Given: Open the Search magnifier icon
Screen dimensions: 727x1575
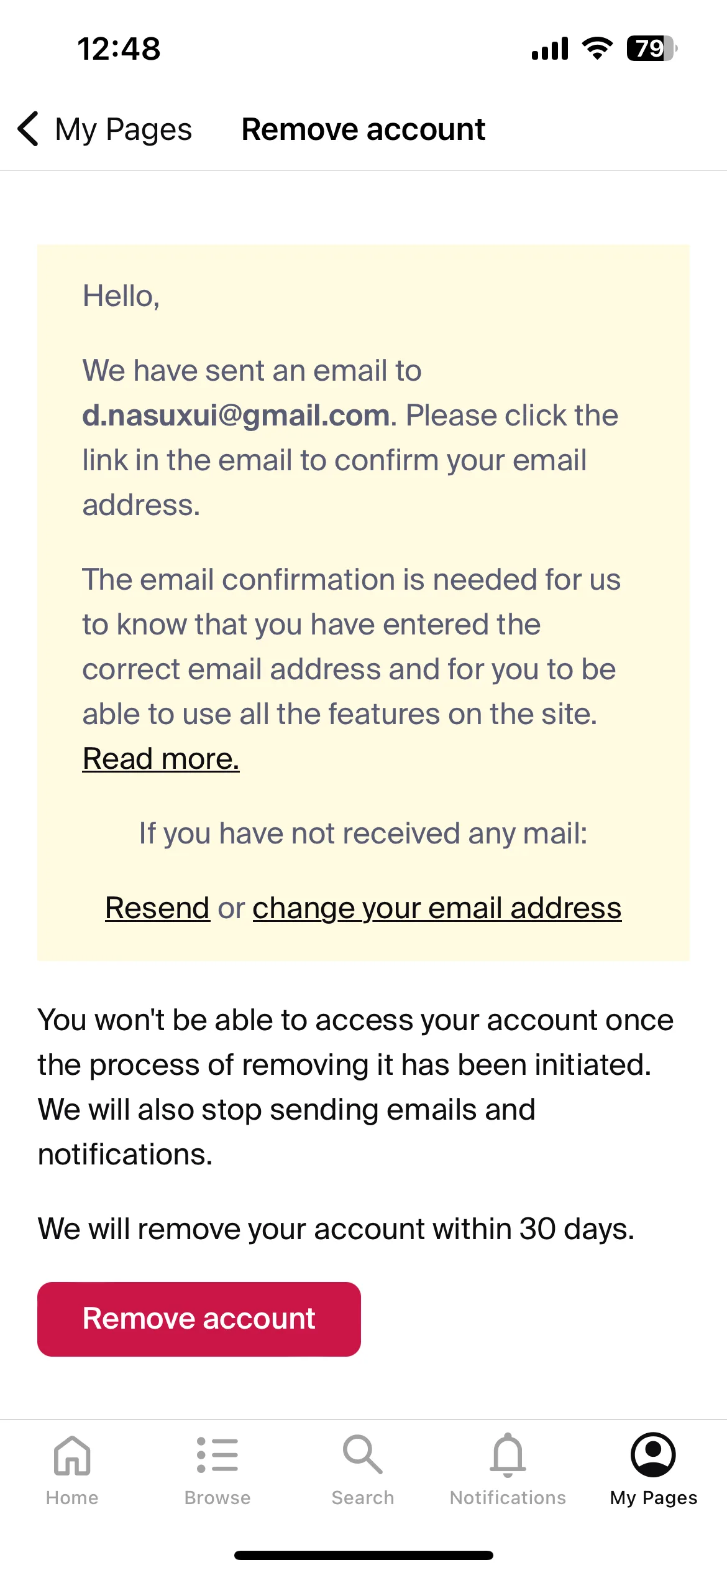Looking at the screenshot, I should [x=363, y=1454].
